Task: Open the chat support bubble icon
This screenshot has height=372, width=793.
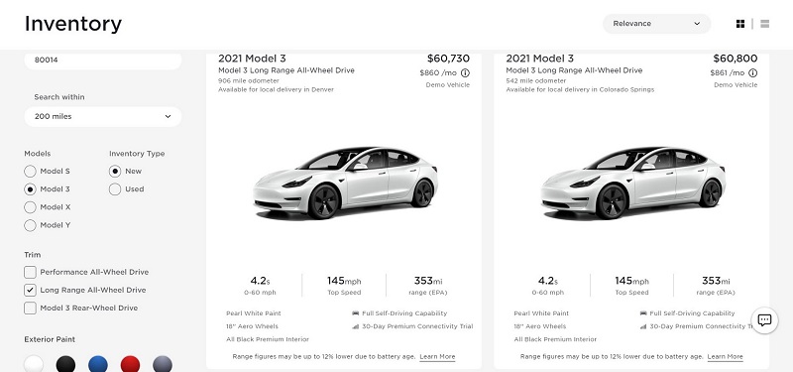Action: 764,319
